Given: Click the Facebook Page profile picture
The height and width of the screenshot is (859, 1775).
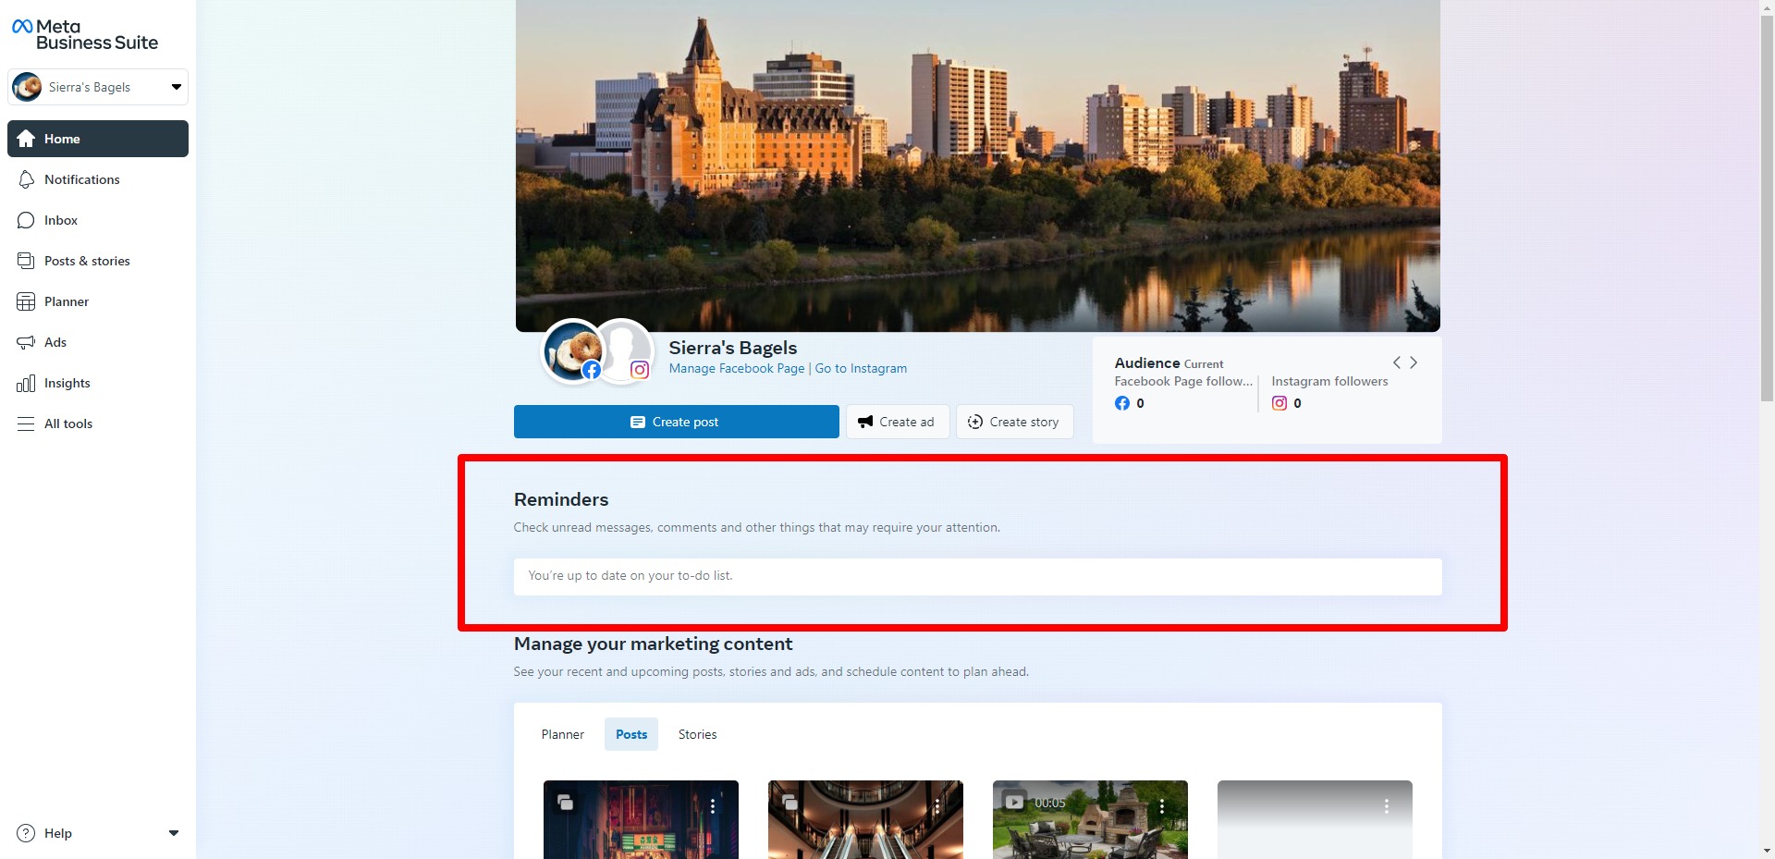Looking at the screenshot, I should click(x=573, y=351).
